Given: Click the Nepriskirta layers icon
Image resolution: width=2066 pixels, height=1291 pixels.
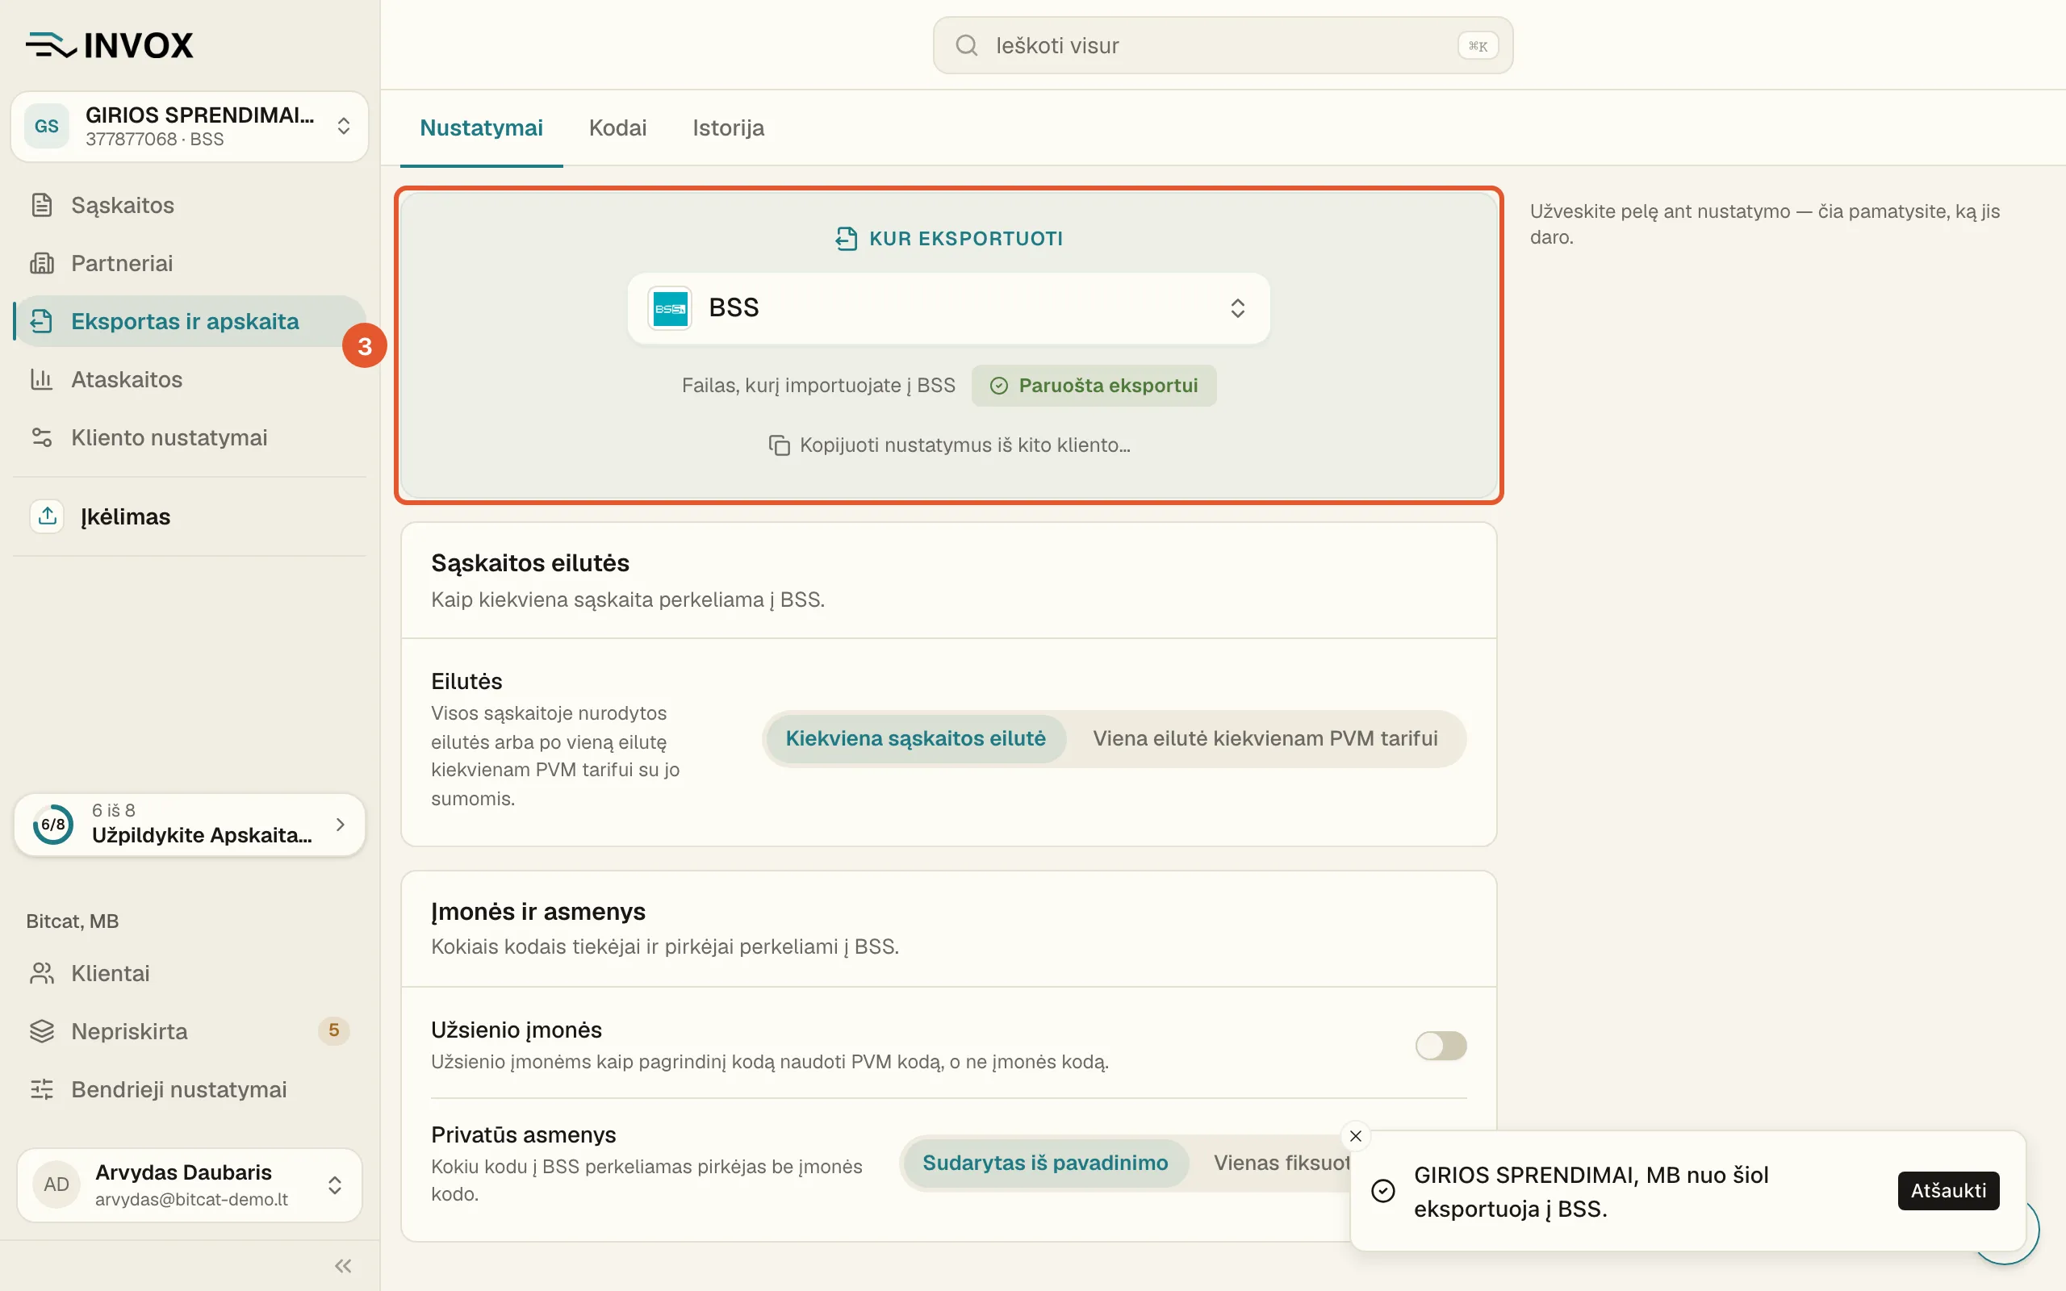Looking at the screenshot, I should 42,1030.
